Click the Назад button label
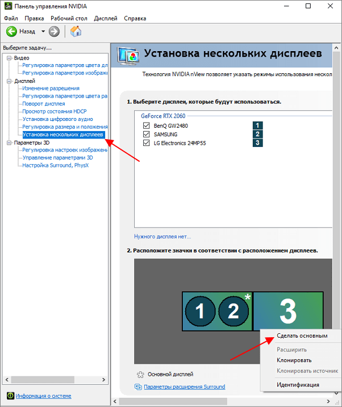The image size is (342, 407). (27, 31)
